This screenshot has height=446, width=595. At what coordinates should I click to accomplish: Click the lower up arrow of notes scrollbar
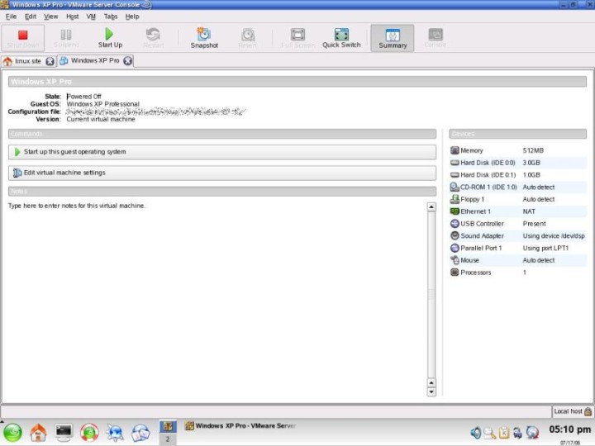[x=431, y=383]
